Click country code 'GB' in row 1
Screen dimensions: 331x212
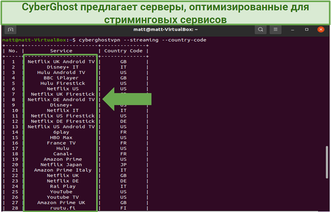pos(123,62)
